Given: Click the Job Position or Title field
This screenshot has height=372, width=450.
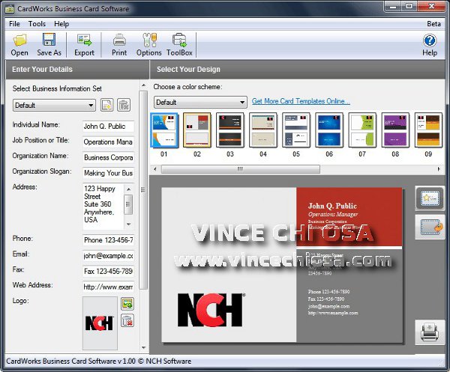Looking at the screenshot, I should tap(108, 141).
